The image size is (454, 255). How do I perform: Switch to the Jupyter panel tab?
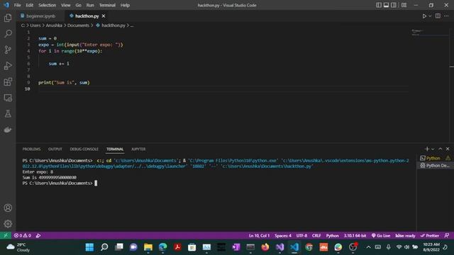pos(138,149)
